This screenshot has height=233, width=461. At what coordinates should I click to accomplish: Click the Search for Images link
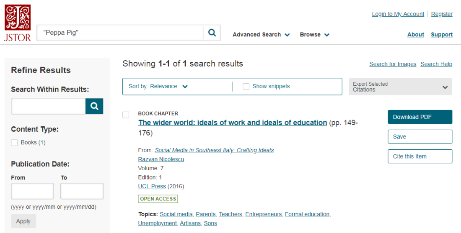click(x=393, y=64)
